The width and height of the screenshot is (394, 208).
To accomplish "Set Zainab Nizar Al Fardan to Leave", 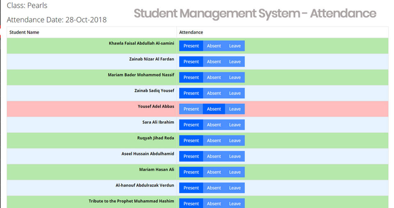I will [235, 62].
